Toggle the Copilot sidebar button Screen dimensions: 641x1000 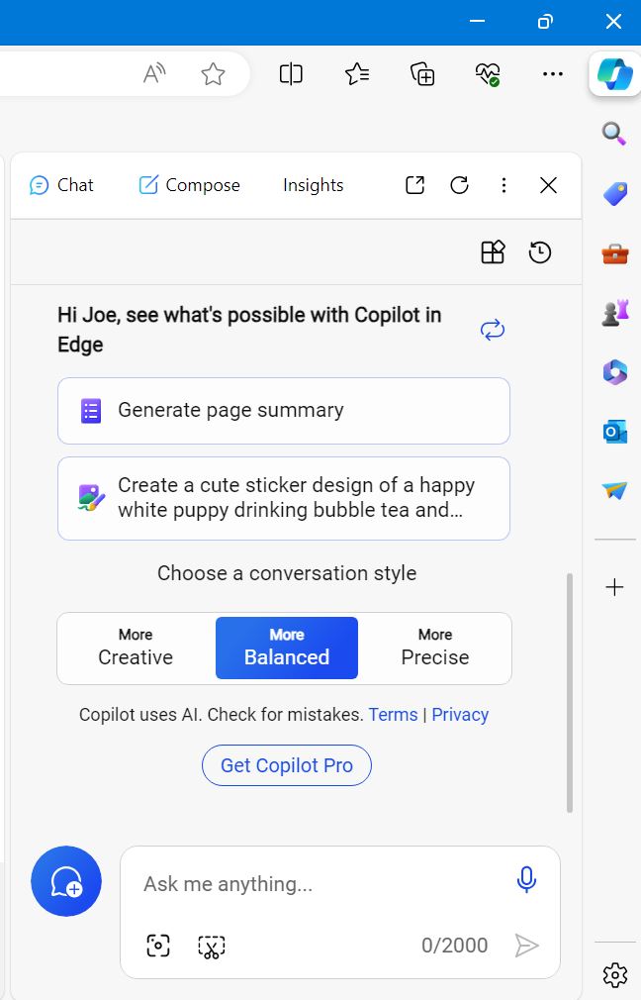click(x=615, y=74)
